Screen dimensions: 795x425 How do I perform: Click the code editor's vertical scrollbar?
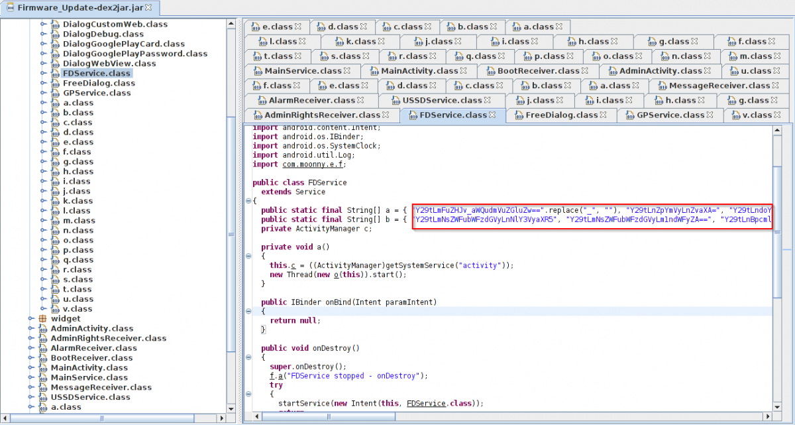(777, 232)
